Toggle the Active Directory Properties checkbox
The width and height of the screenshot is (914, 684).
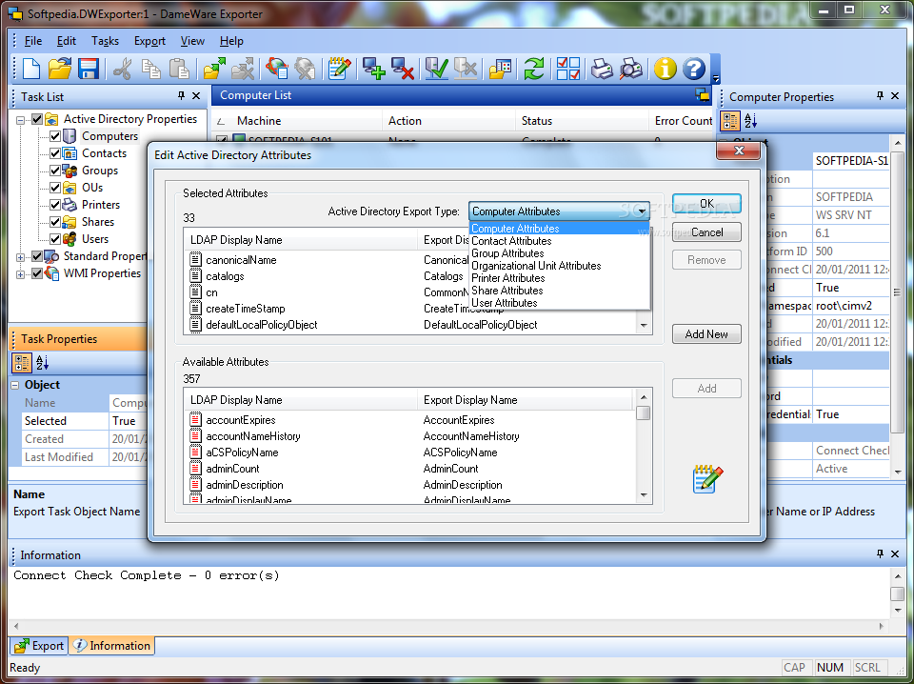click(37, 119)
